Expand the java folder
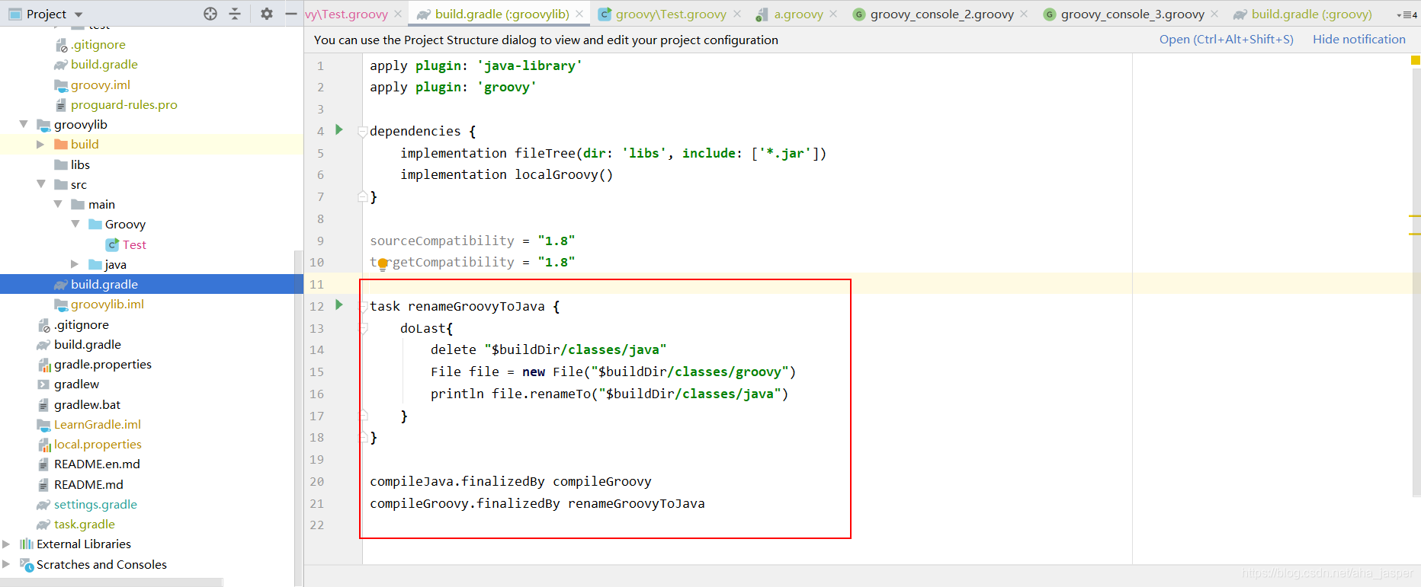This screenshot has width=1421, height=587. click(x=75, y=264)
